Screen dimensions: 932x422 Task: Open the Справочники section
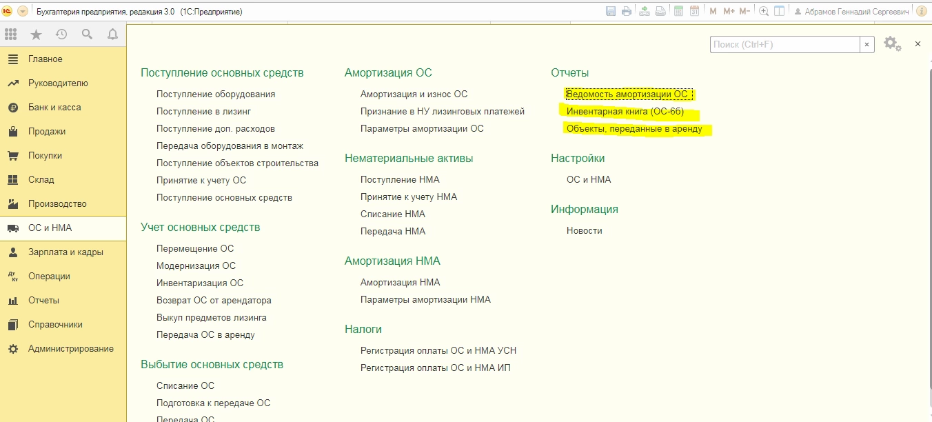63,325
